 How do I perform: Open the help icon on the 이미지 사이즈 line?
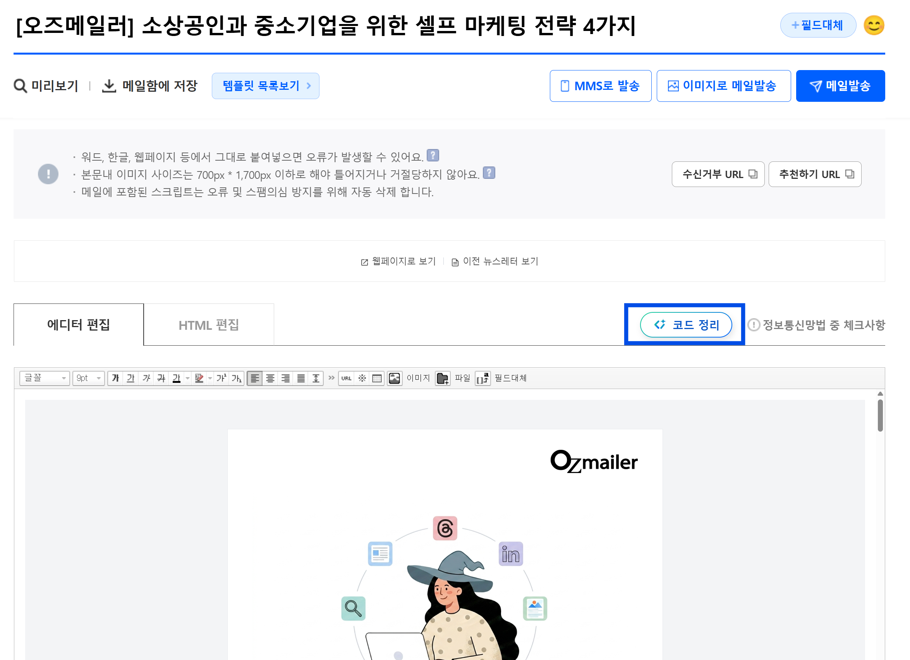[489, 173]
